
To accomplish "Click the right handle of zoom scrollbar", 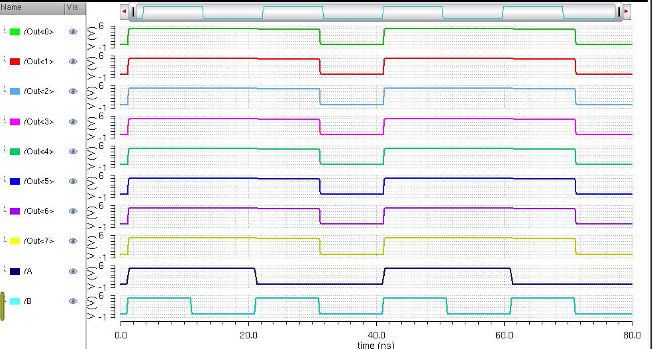I will pos(618,11).
